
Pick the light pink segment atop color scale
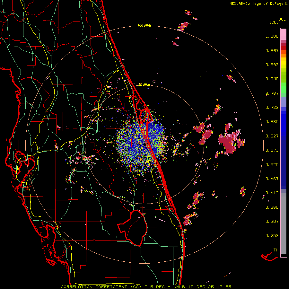284,34
